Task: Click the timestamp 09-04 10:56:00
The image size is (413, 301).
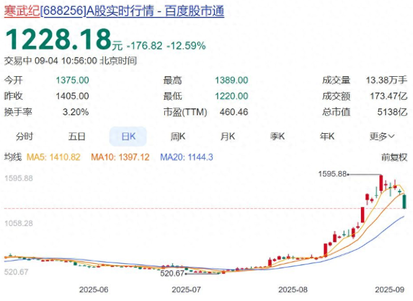Action: [66, 61]
